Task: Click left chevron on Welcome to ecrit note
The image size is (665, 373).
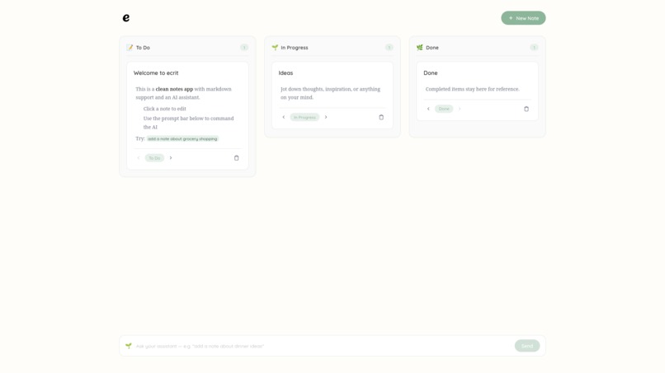Action: [139, 158]
